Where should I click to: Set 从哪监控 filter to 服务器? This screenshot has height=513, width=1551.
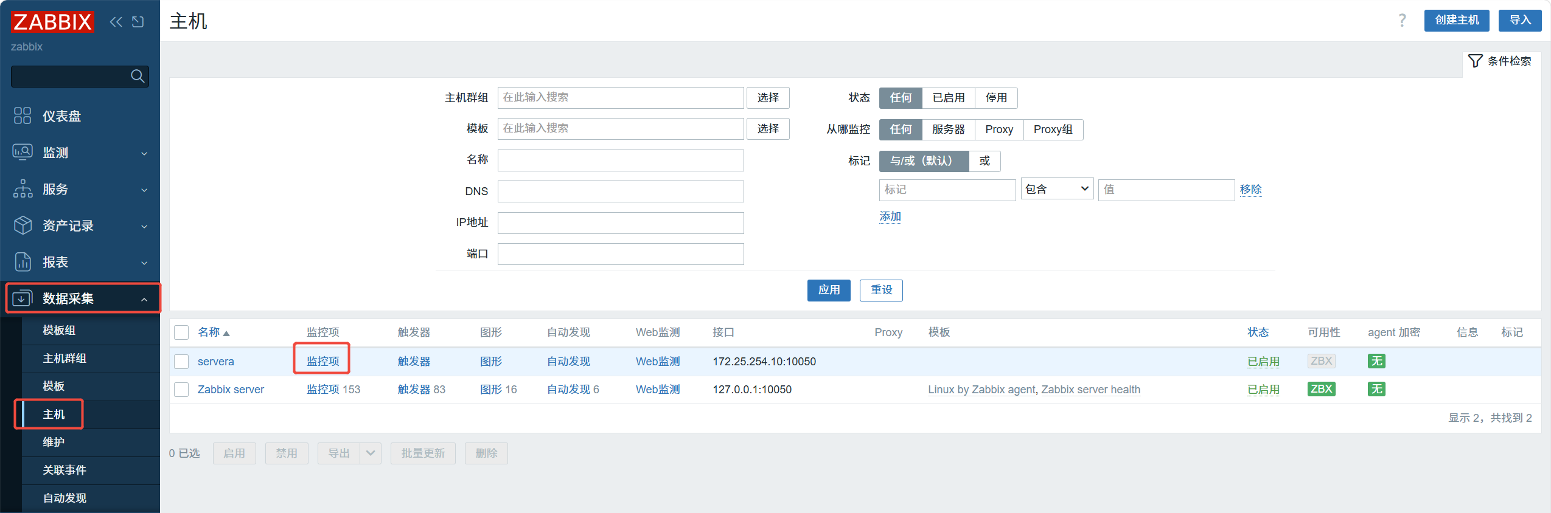click(x=949, y=129)
